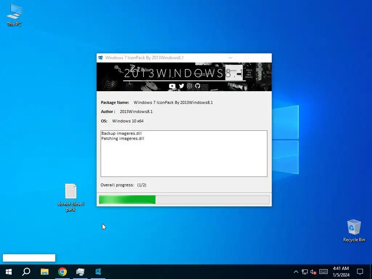
Task: Click the green overall progress bar
Action: pyautogui.click(x=184, y=199)
